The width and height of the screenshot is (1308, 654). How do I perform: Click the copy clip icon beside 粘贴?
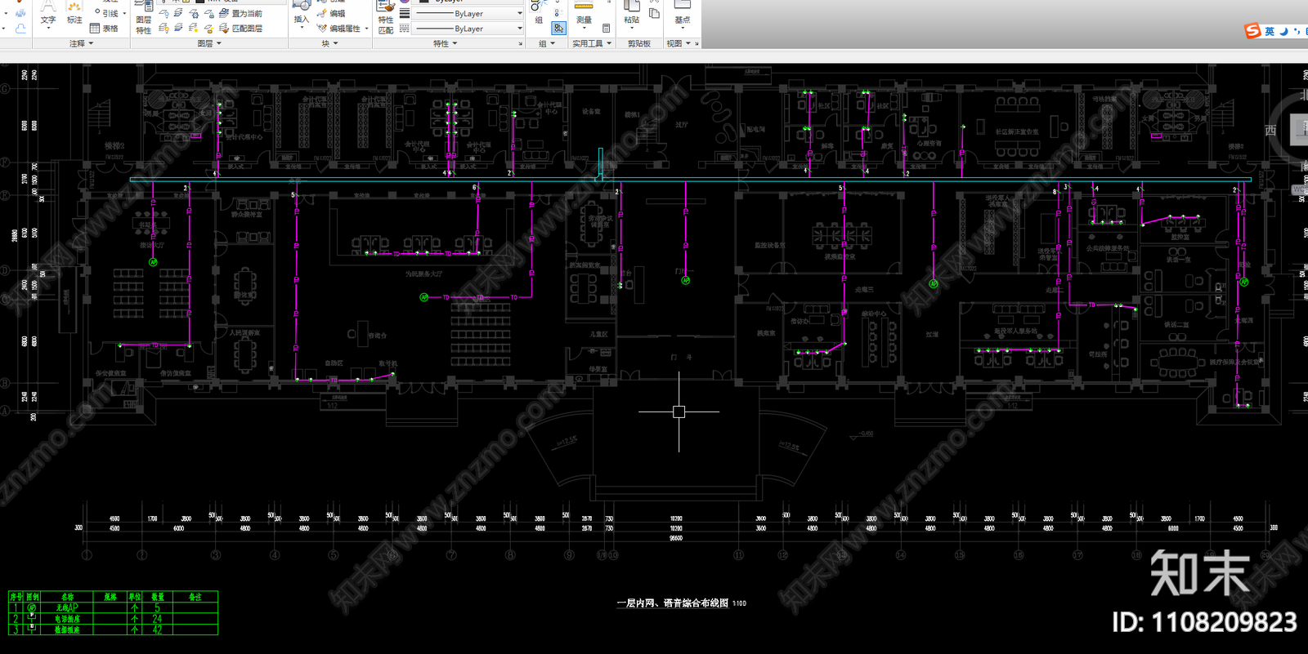pos(655,13)
